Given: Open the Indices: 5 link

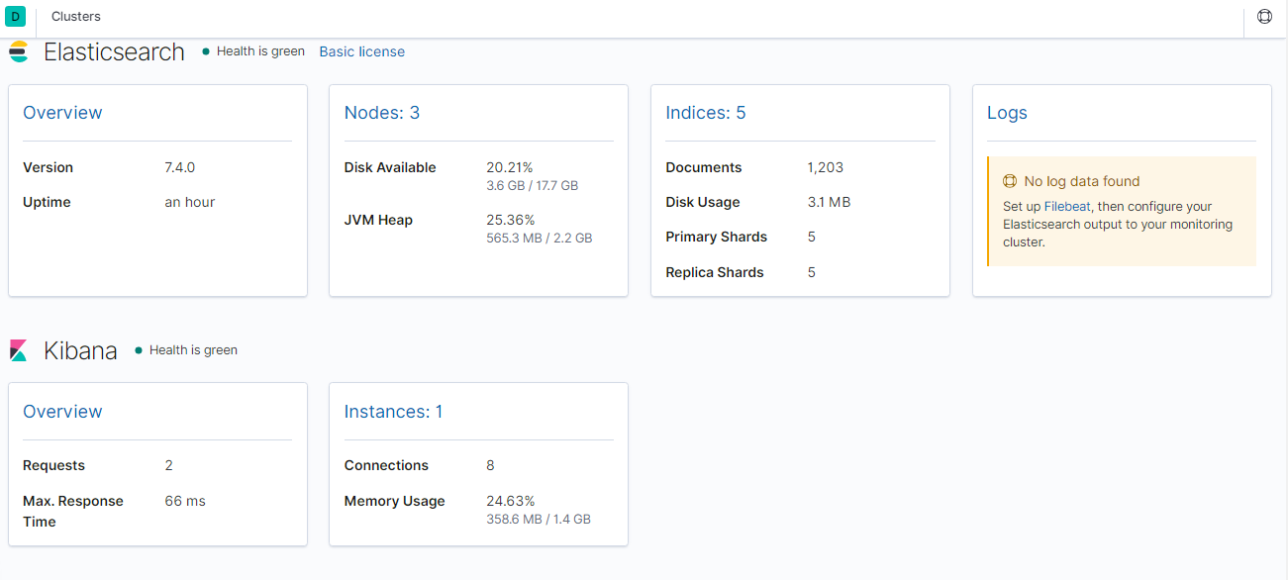Looking at the screenshot, I should tap(706, 113).
